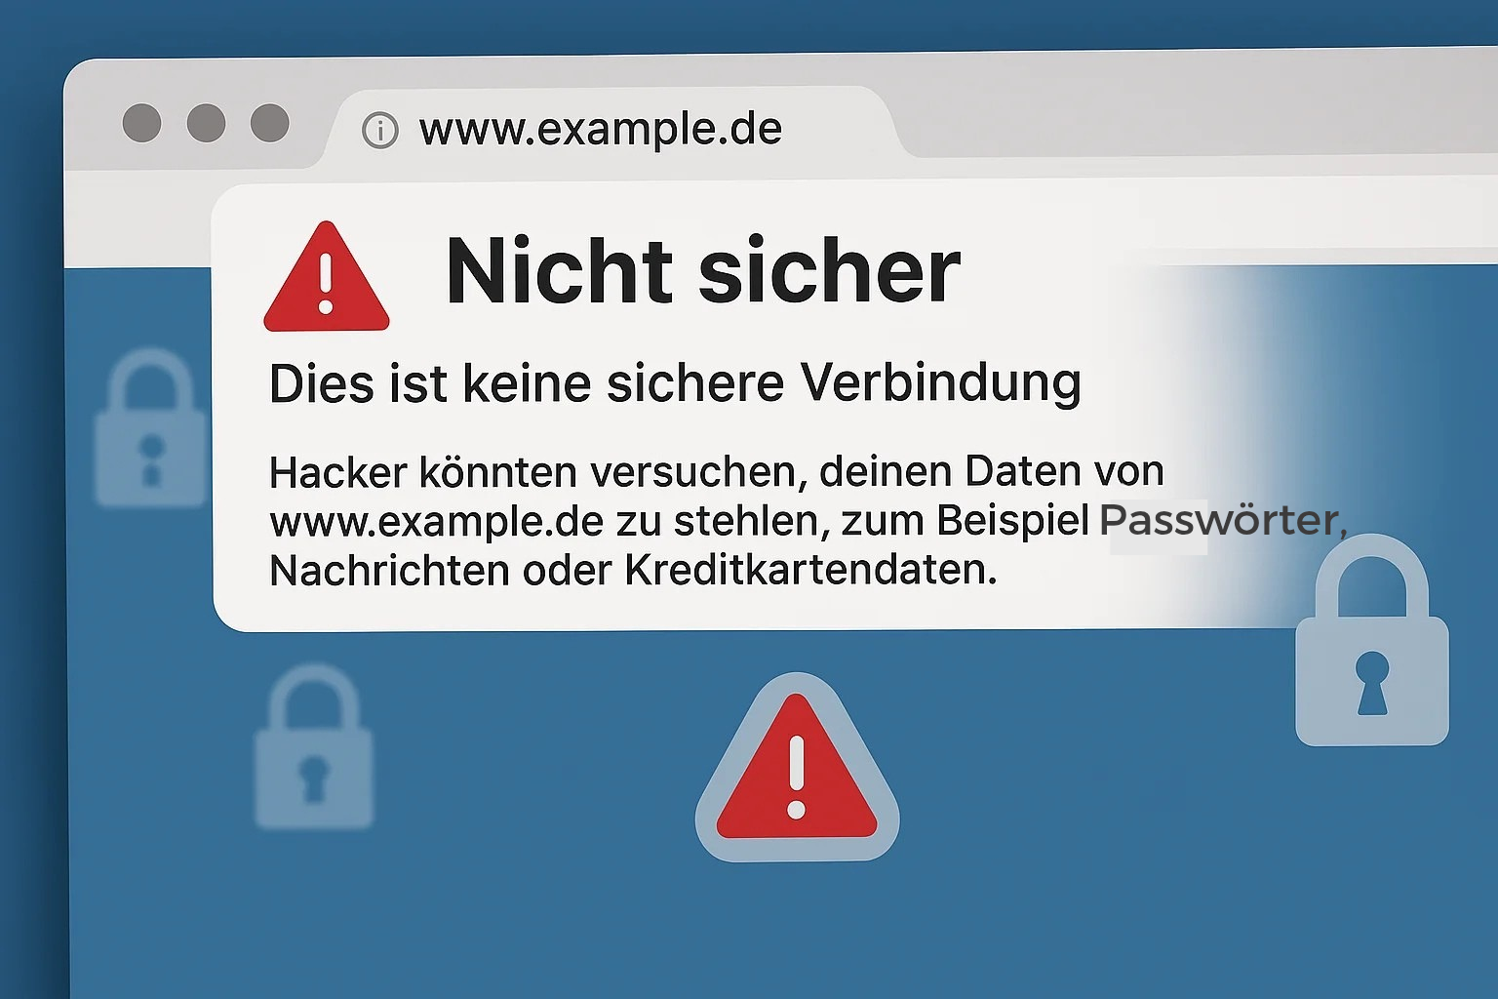The image size is (1498, 999).
Task: Click the site info icon beside www.example.de
Action: [380, 130]
